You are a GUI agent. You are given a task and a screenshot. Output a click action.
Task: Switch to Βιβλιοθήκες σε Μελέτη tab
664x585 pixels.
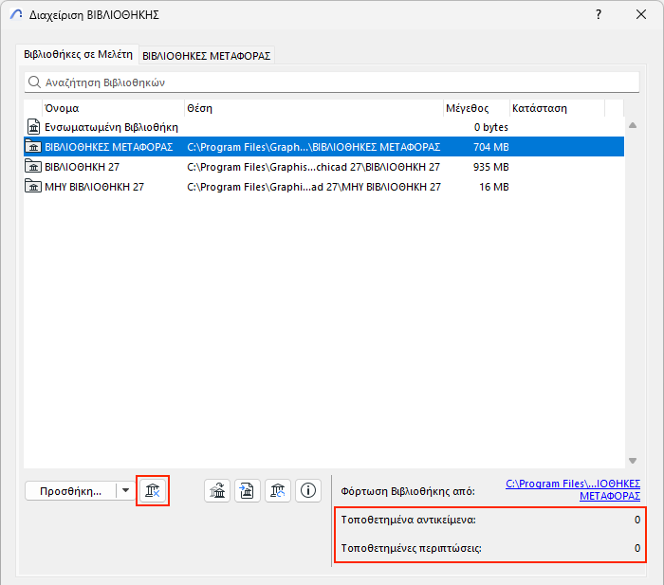[x=78, y=55]
